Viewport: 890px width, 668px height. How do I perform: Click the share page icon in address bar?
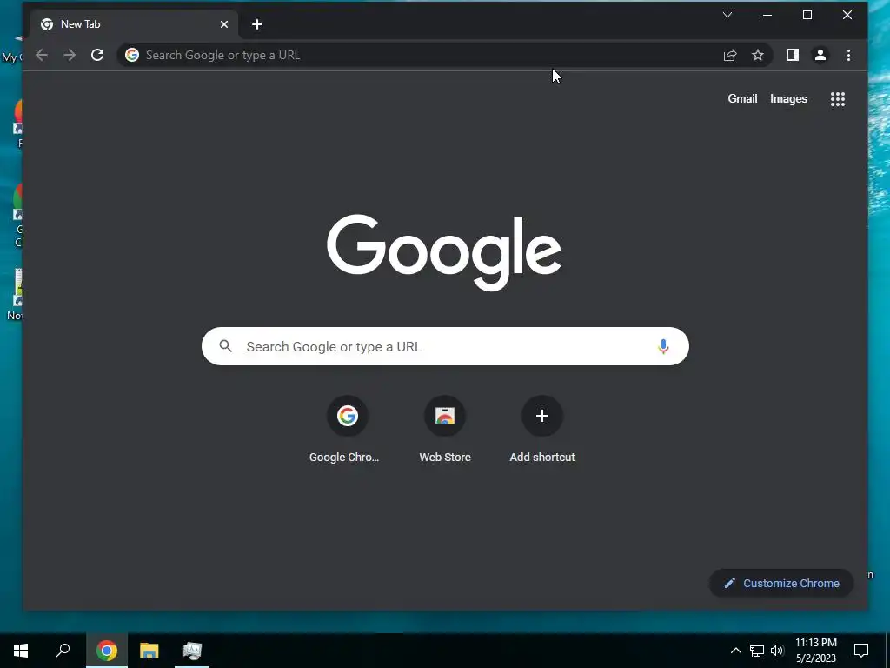pyautogui.click(x=730, y=55)
